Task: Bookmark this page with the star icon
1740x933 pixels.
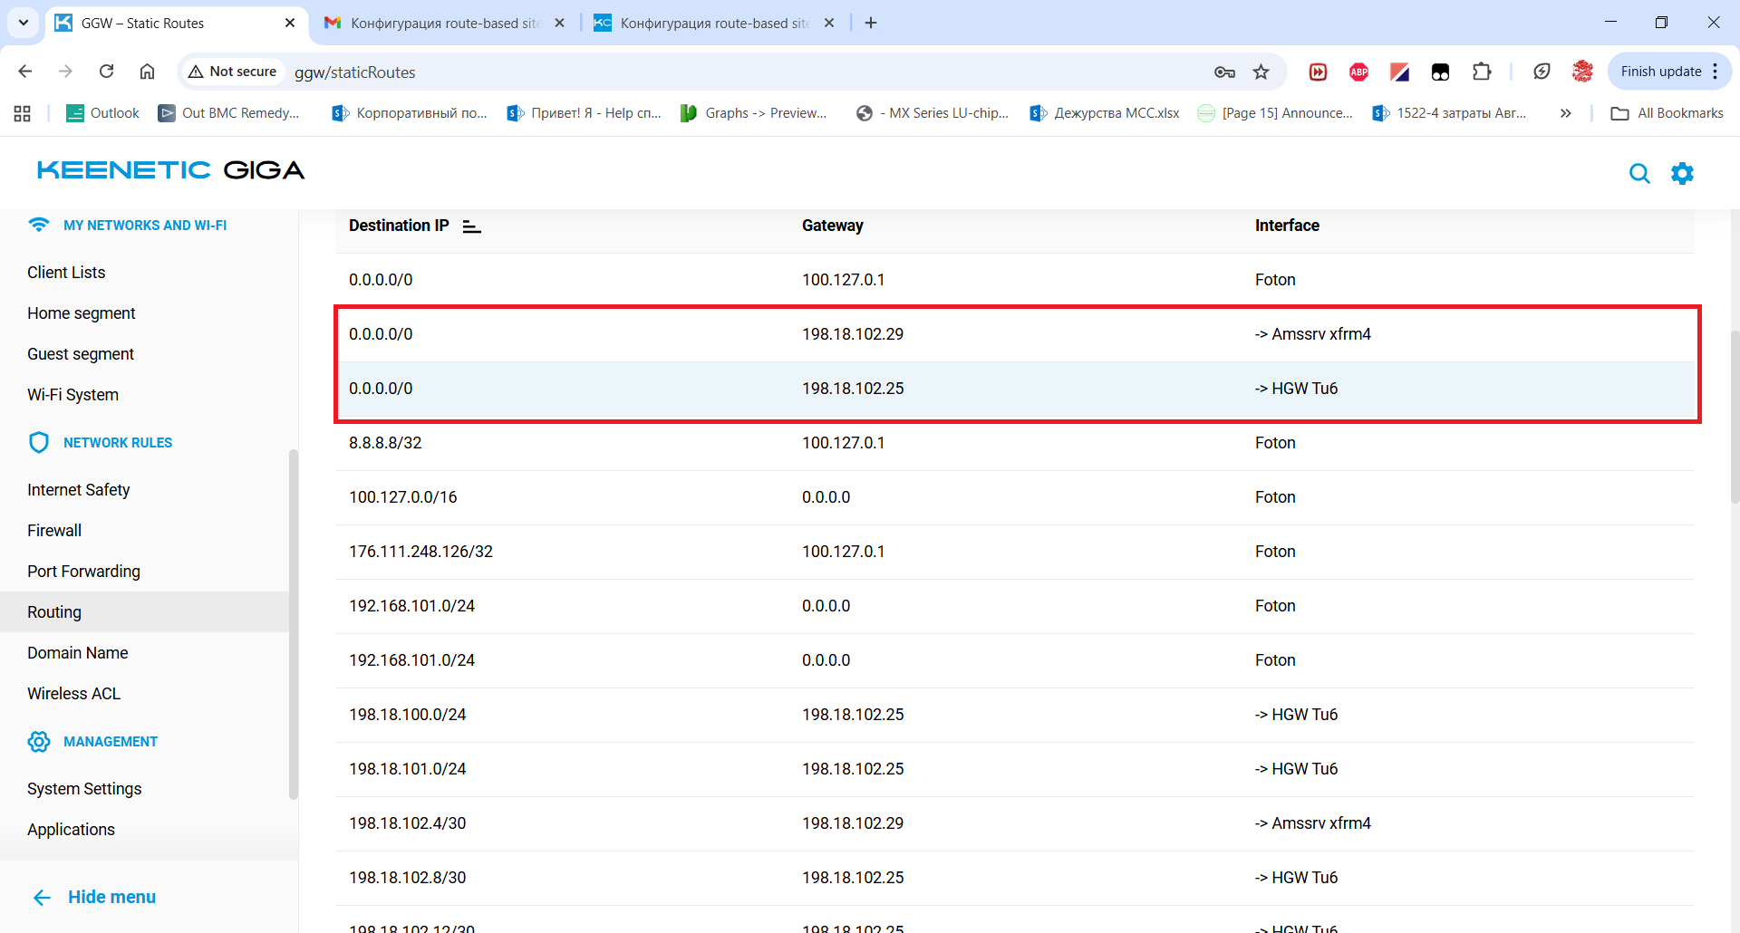Action: (x=1261, y=72)
